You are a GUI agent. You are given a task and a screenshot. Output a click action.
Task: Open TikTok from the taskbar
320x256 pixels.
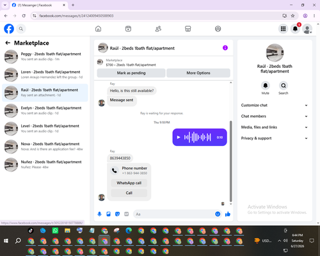[31, 230]
